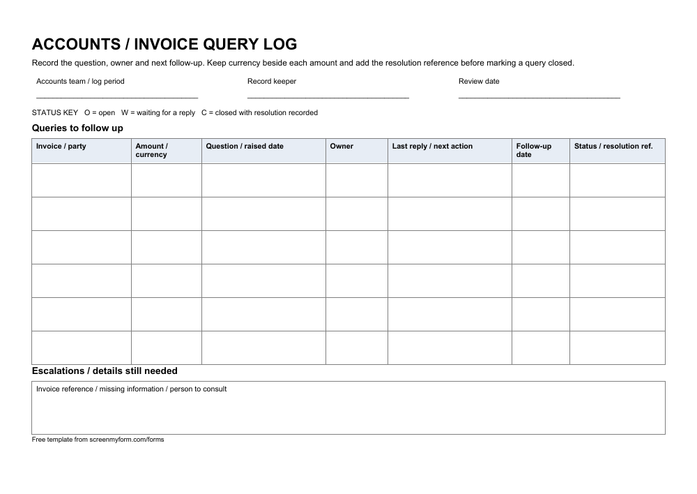Click the 'Follow-up date' column header

[x=541, y=151]
